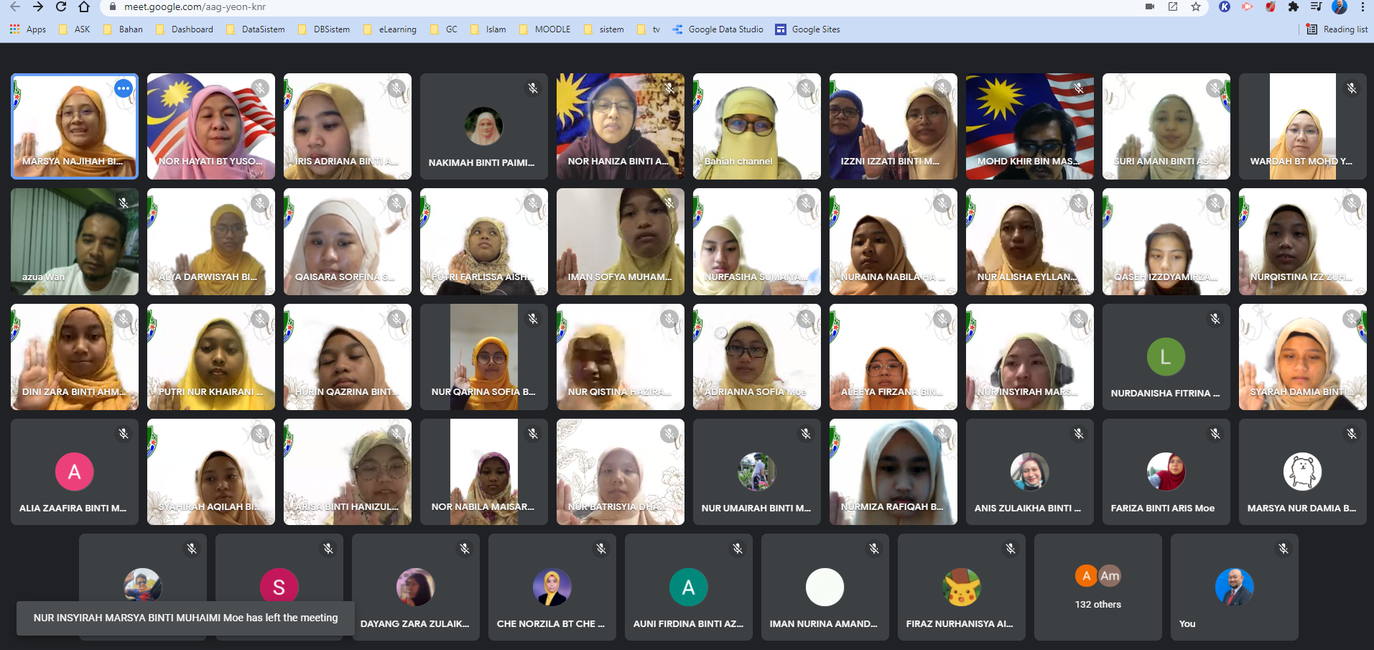Open the Chrome Extensions puzzle icon
The width and height of the screenshot is (1374, 650).
pyautogui.click(x=1294, y=7)
